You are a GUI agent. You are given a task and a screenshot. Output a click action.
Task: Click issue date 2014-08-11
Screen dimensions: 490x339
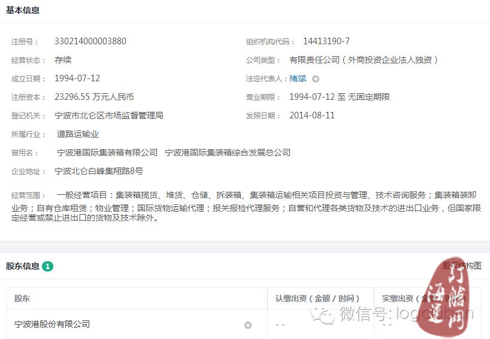pos(312,115)
